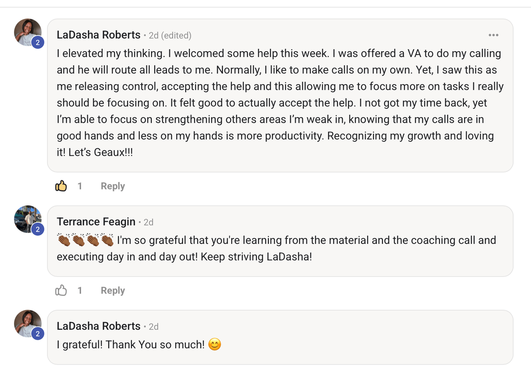Like Terrance Feagin's comment with the thumbs-up
The height and width of the screenshot is (371, 531).
61,290
